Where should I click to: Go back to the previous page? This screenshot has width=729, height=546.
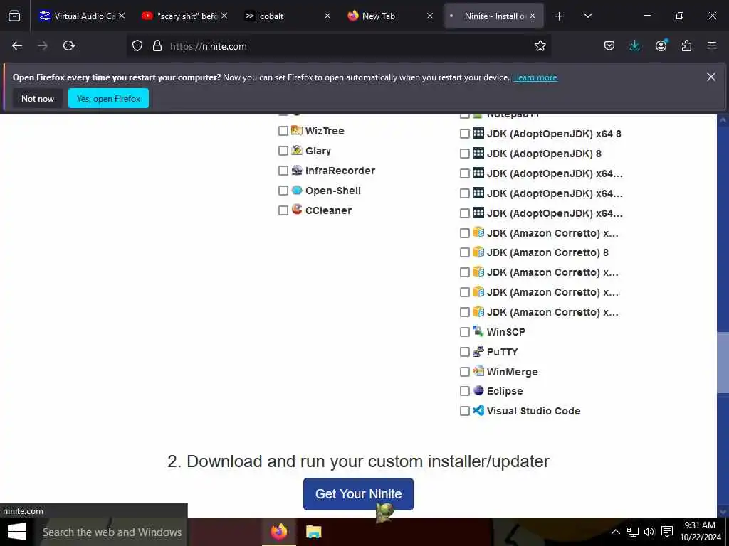17,45
